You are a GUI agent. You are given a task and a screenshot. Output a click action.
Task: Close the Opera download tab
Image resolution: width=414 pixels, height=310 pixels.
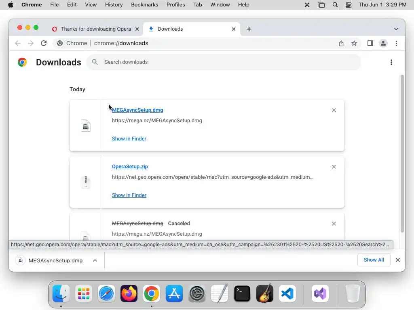[137, 29]
